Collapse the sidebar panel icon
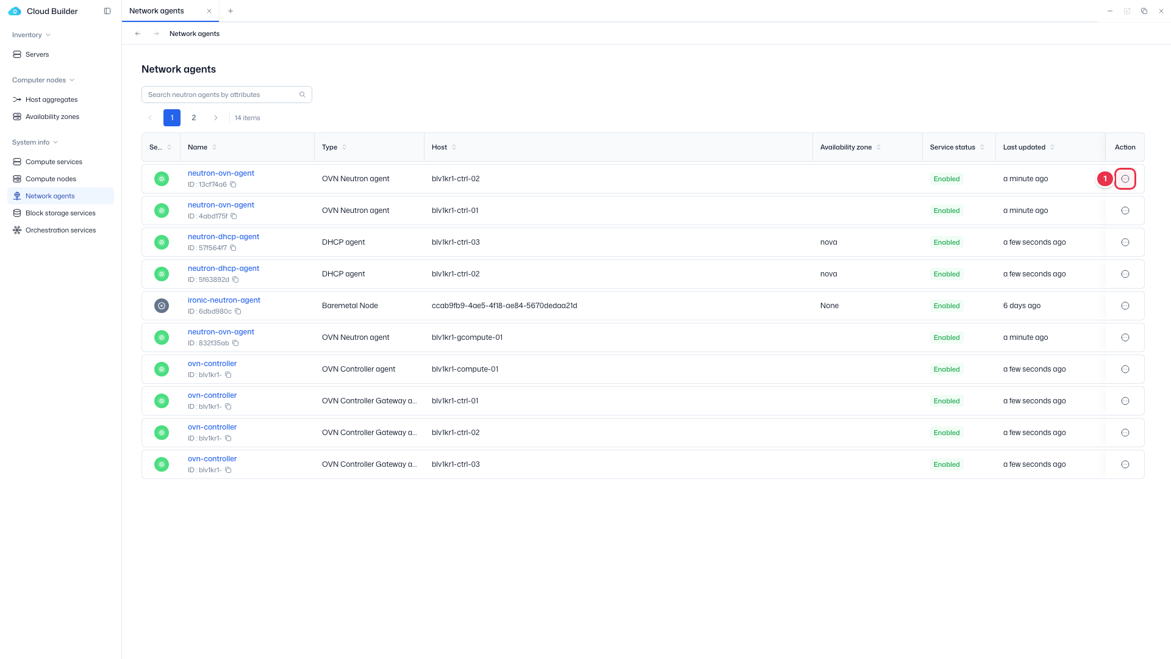The height and width of the screenshot is (659, 1171). 107,11
